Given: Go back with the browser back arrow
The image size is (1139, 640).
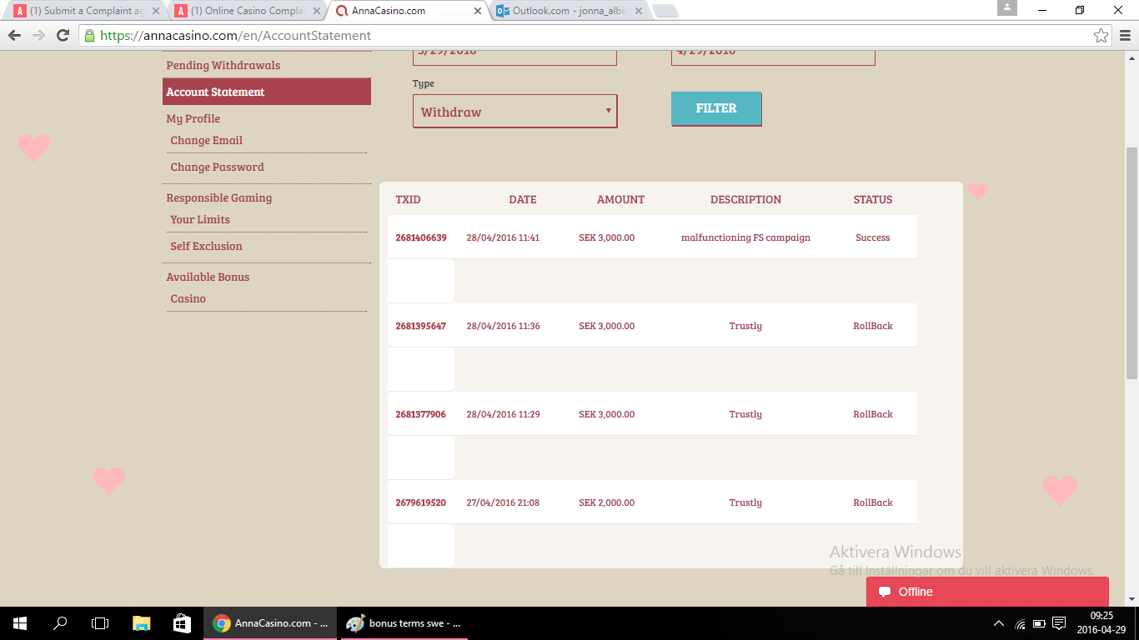Looking at the screenshot, I should (14, 35).
